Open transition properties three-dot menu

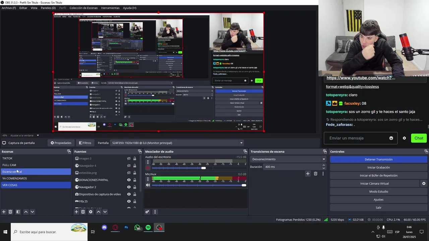tap(323, 174)
